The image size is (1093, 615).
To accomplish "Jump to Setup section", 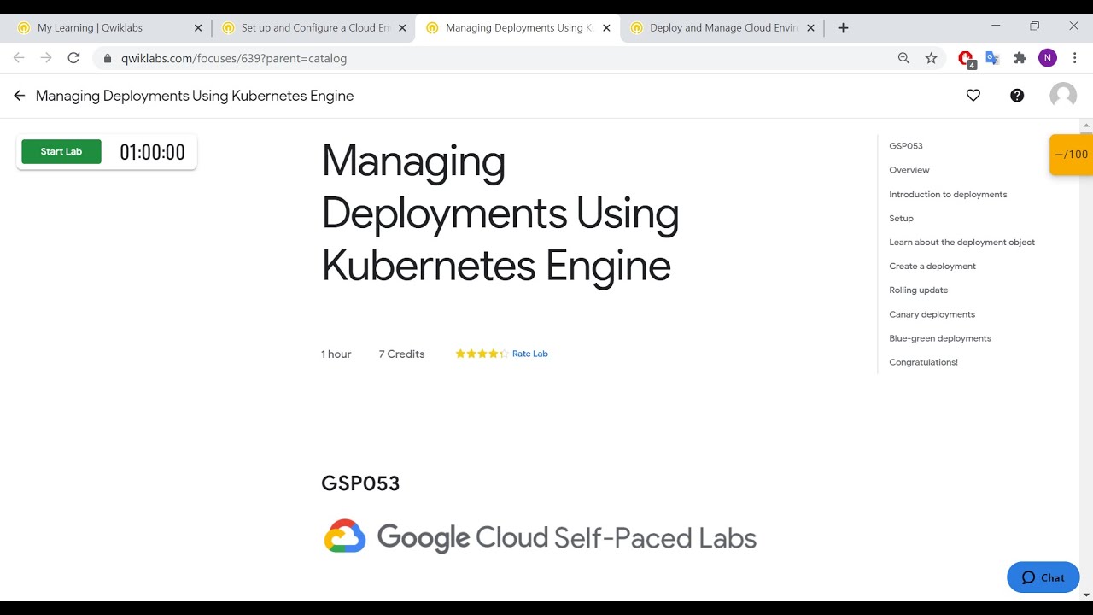I will [x=901, y=218].
